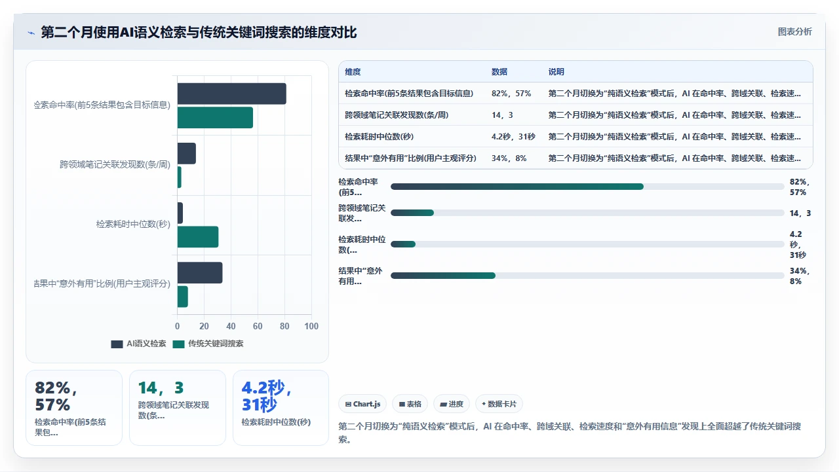The image size is (839, 472).
Task: Click the 进度 tag chip
Action: pyautogui.click(x=452, y=404)
